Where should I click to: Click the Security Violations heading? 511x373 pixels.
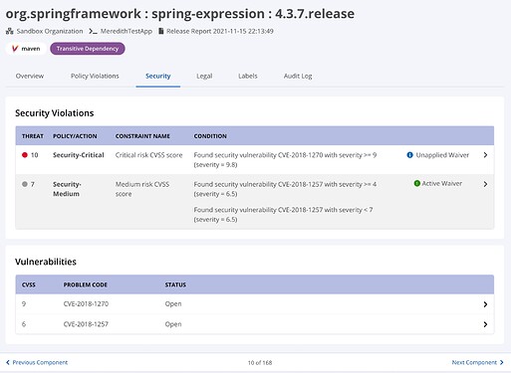click(x=55, y=113)
